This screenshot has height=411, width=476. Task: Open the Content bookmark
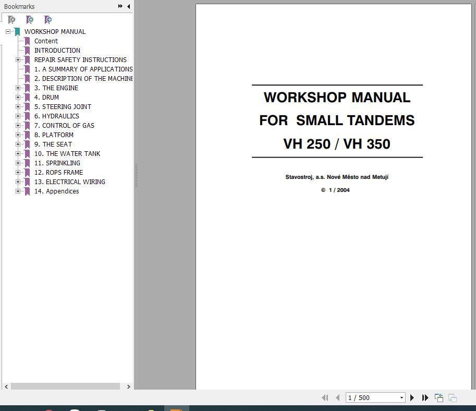[x=46, y=41]
